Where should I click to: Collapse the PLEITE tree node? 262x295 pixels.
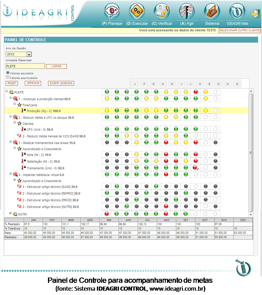click(7, 91)
